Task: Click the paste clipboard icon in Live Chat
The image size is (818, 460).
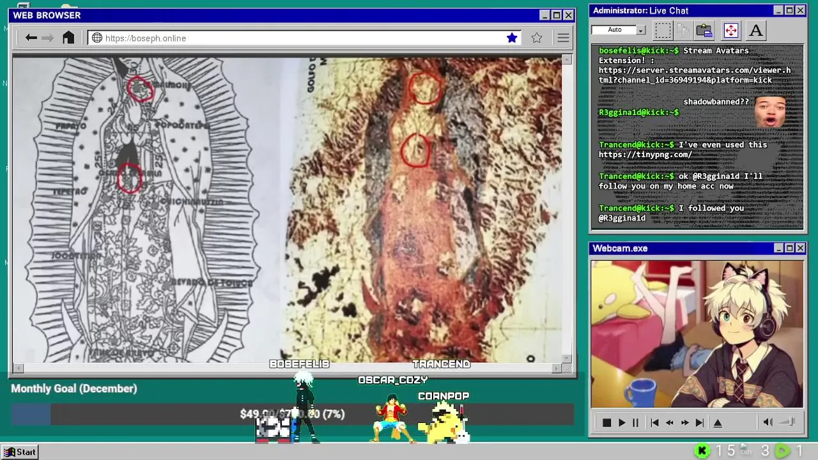Action: pyautogui.click(x=704, y=30)
